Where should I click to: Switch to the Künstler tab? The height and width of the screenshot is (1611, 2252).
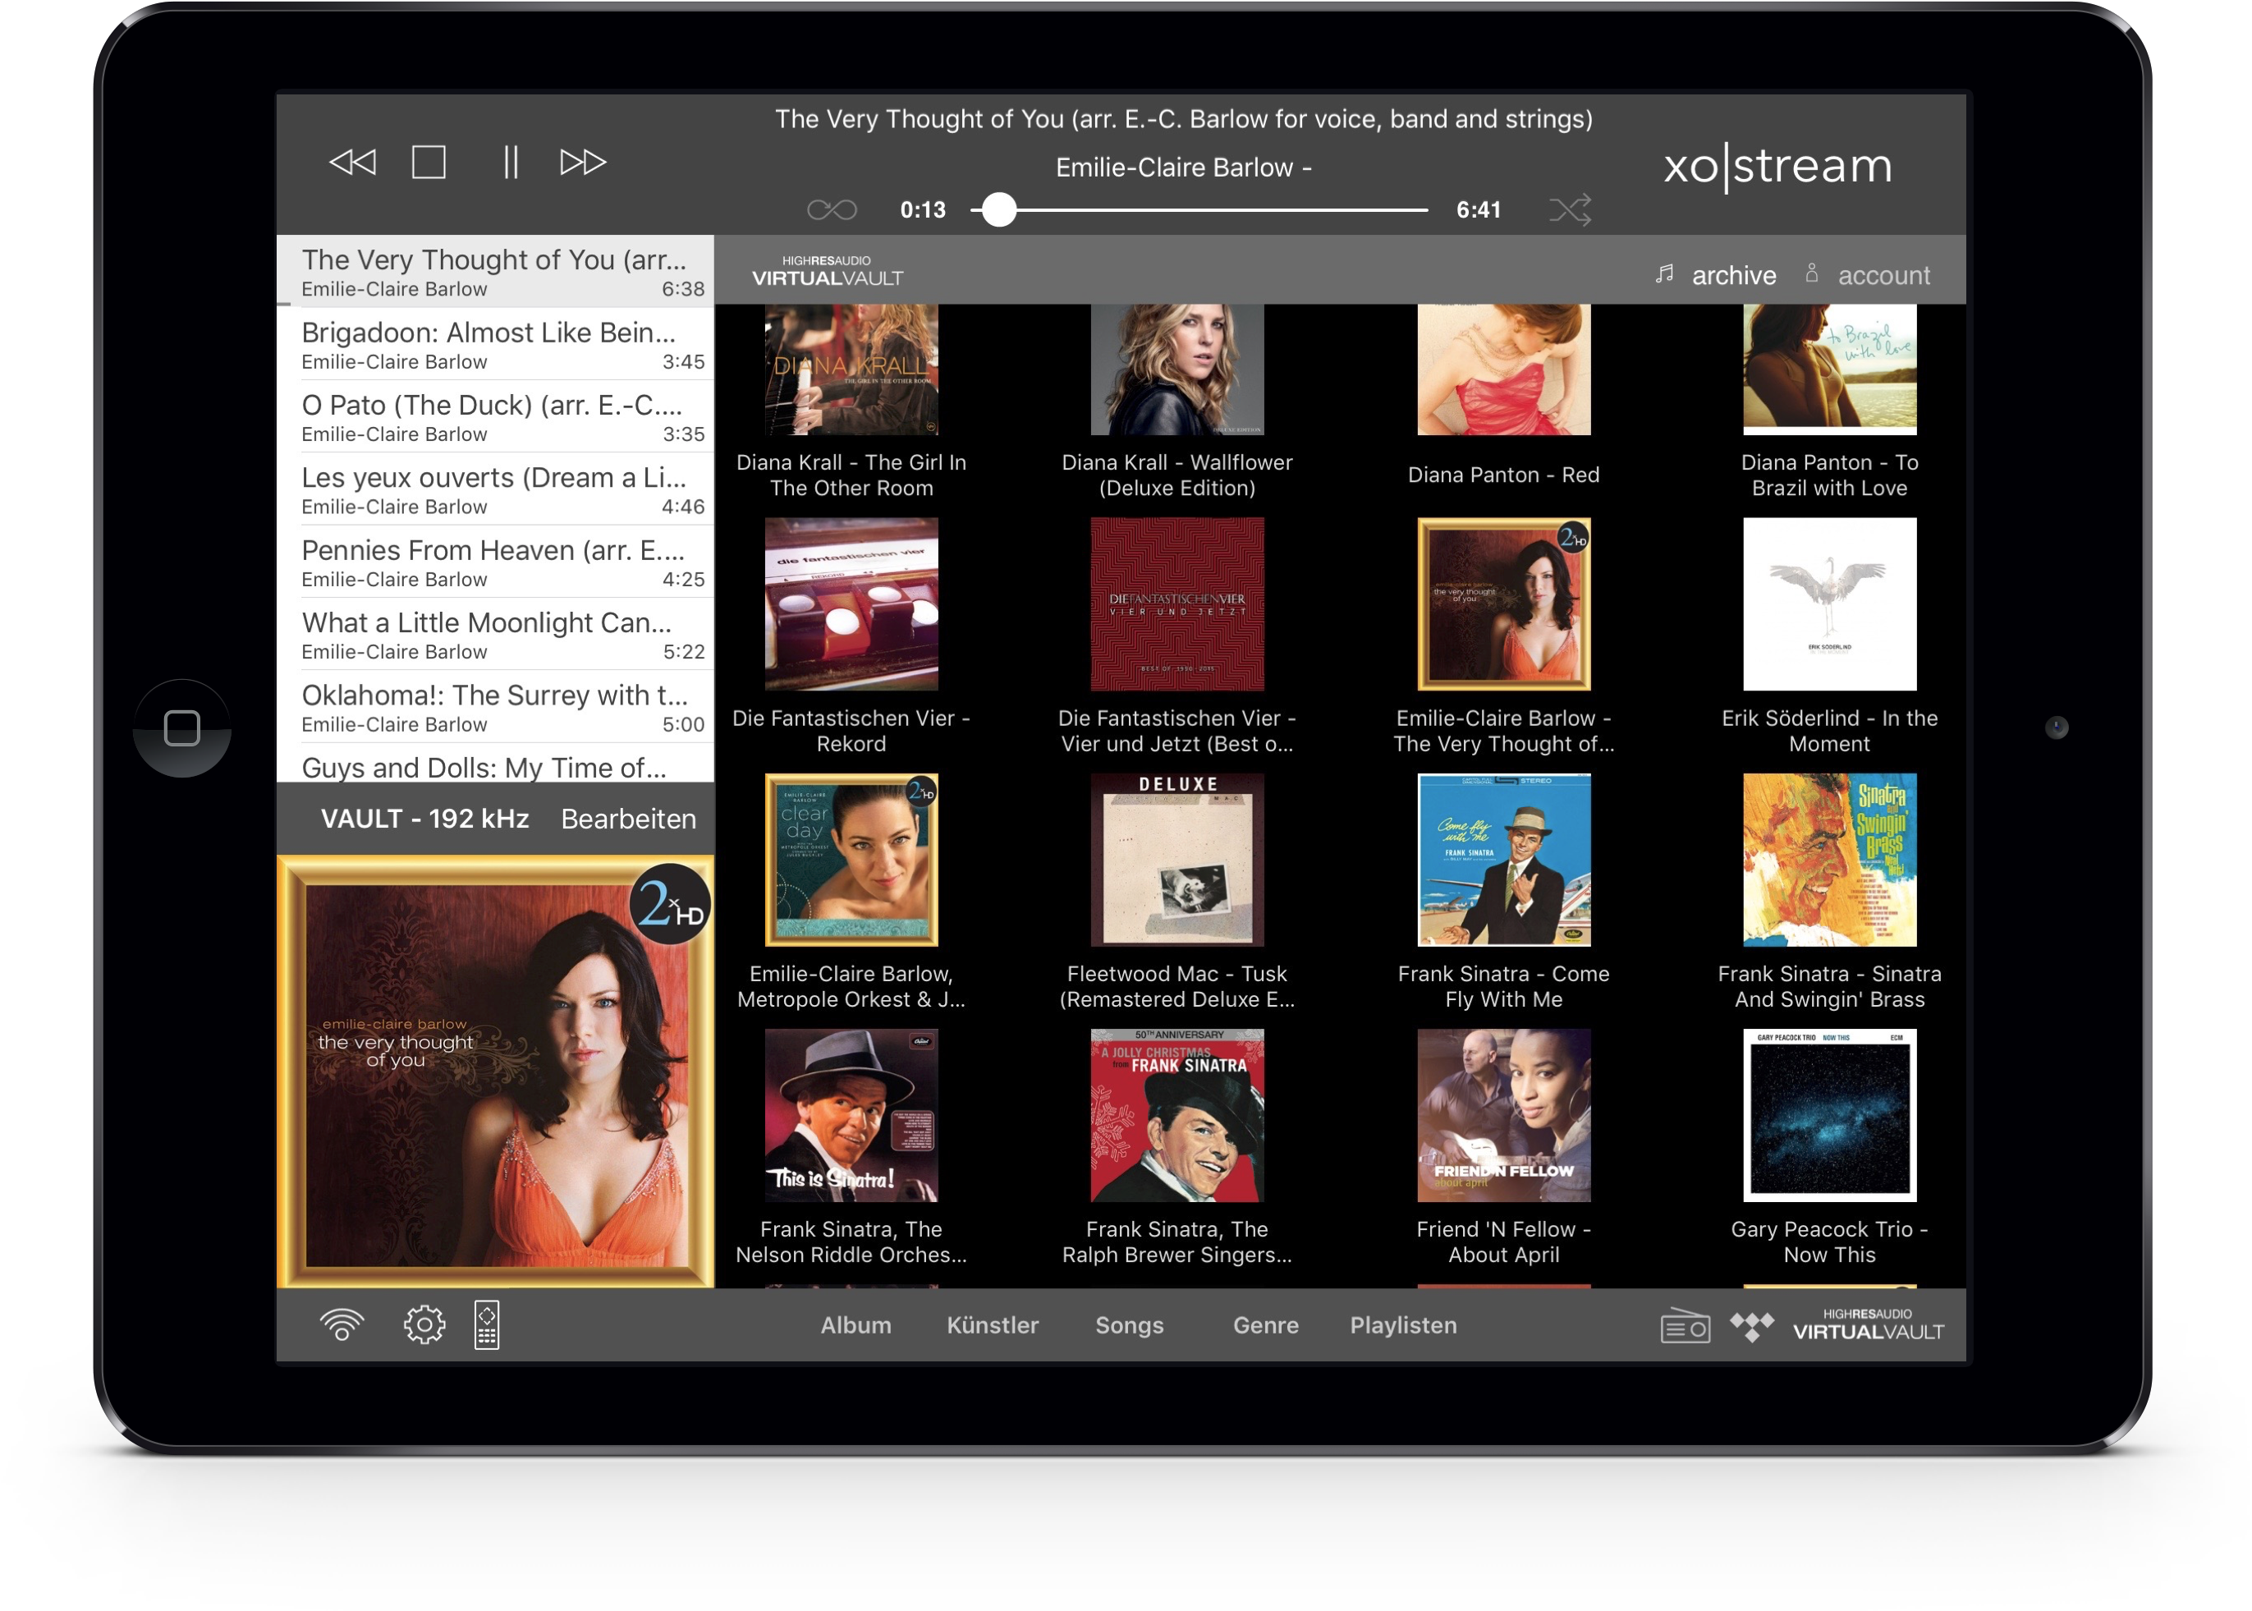[993, 1325]
